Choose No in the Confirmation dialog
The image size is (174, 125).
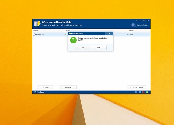[x=99, y=48]
